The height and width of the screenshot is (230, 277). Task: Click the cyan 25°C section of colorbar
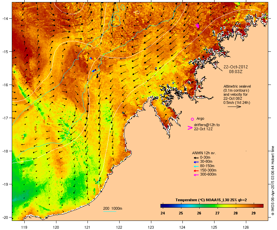pos(181,206)
